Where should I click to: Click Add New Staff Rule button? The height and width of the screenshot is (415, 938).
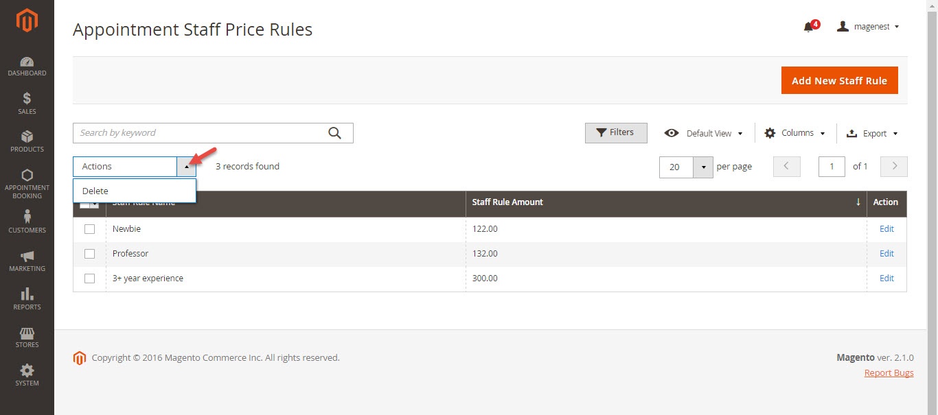[839, 80]
